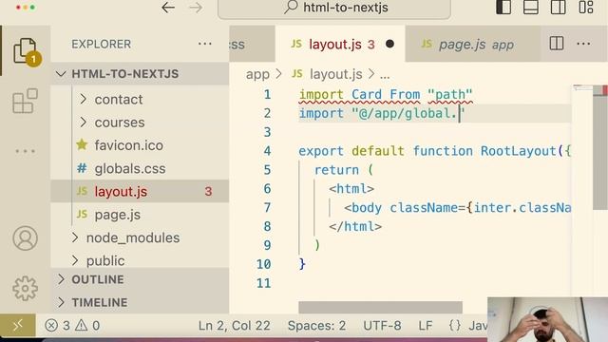Click the breadcrumb ellipsis segment

pyautogui.click(x=385, y=74)
